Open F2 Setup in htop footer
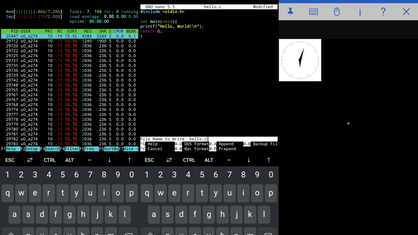This screenshot has height=235, width=418. (x=32, y=149)
